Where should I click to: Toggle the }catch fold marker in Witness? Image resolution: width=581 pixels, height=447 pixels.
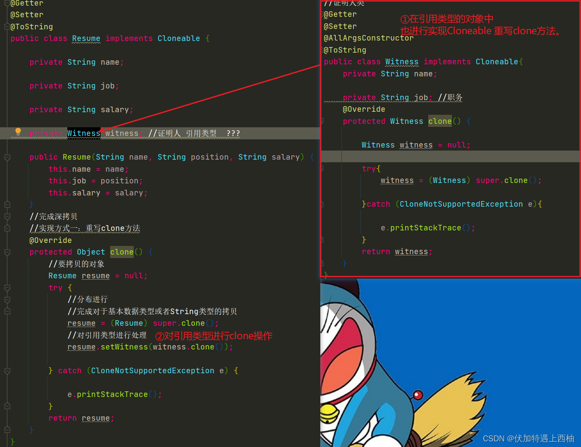pos(322,205)
